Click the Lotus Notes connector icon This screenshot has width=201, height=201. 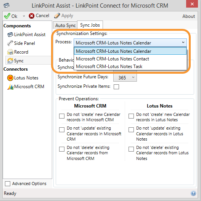tap(10, 78)
